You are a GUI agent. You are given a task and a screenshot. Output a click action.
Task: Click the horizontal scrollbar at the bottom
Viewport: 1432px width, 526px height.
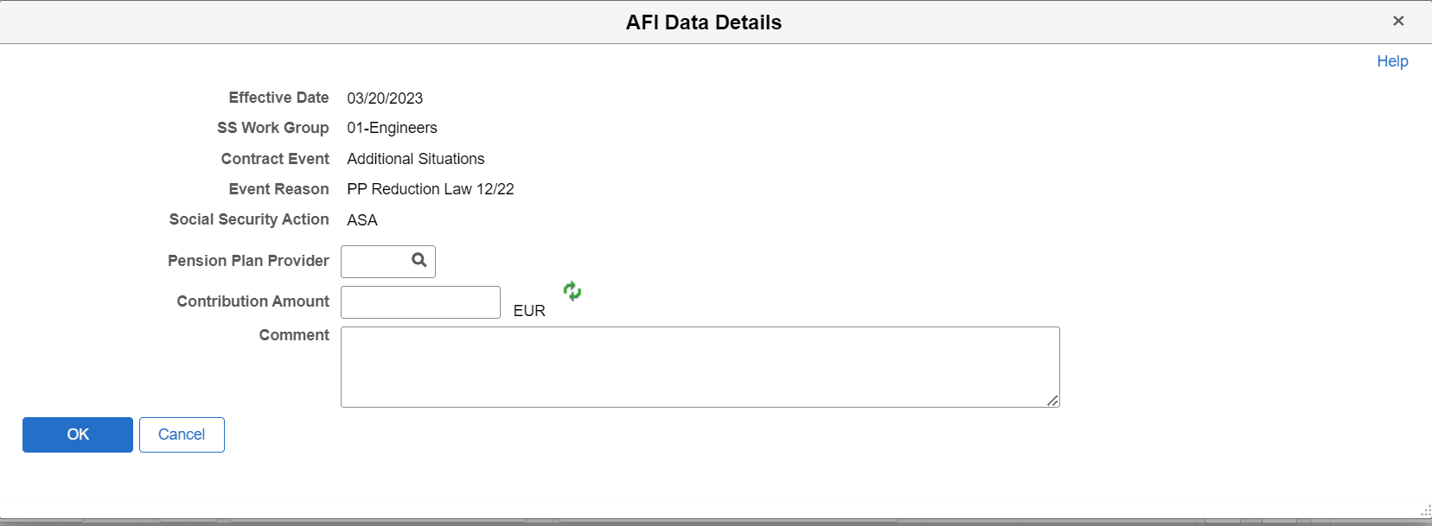[692, 520]
